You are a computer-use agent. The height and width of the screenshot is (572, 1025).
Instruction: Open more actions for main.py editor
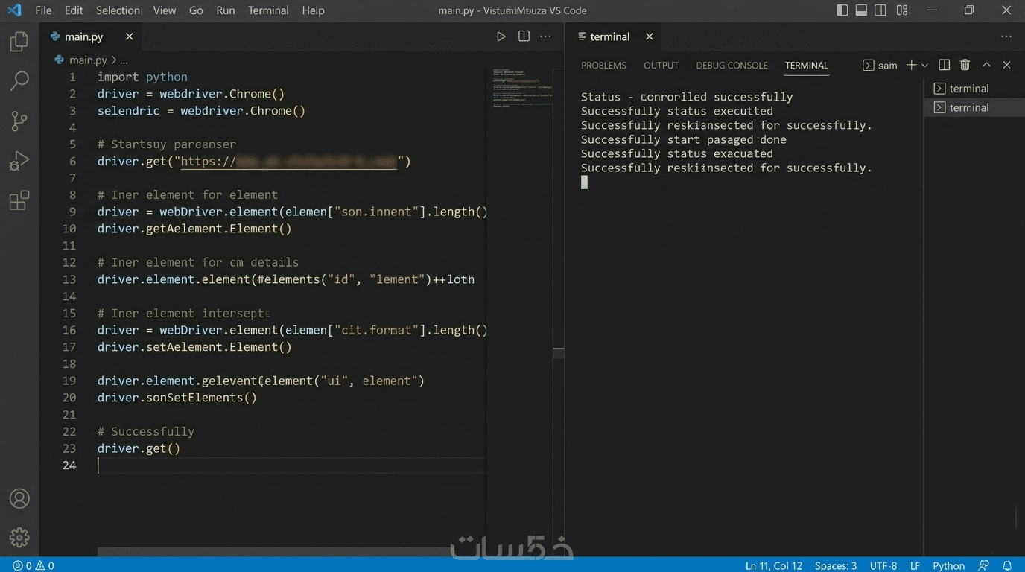(546, 36)
